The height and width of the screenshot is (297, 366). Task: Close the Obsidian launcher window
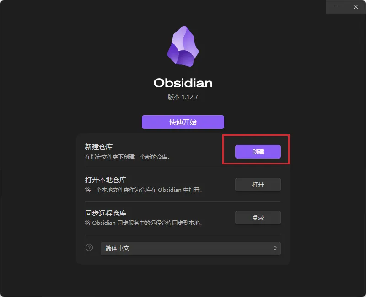pyautogui.click(x=355, y=7)
